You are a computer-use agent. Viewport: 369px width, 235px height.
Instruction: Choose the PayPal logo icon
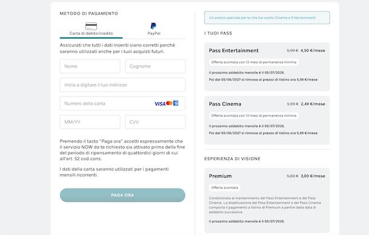(x=154, y=26)
